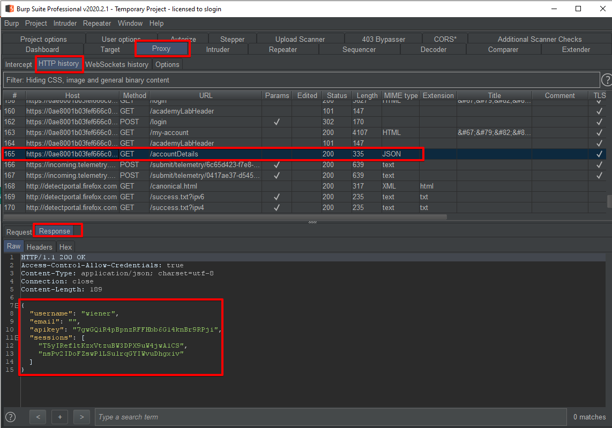Open the Comparer tab

click(503, 50)
